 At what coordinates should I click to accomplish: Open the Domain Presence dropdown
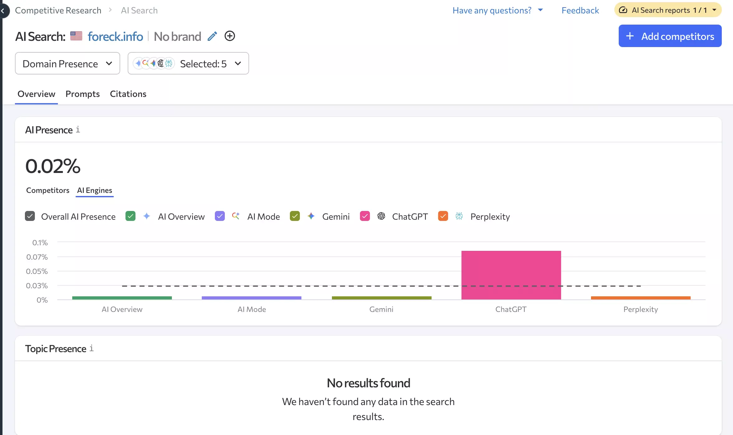click(x=68, y=64)
